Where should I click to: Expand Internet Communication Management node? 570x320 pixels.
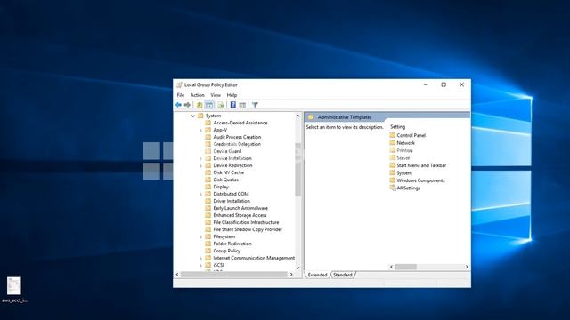tap(200, 259)
